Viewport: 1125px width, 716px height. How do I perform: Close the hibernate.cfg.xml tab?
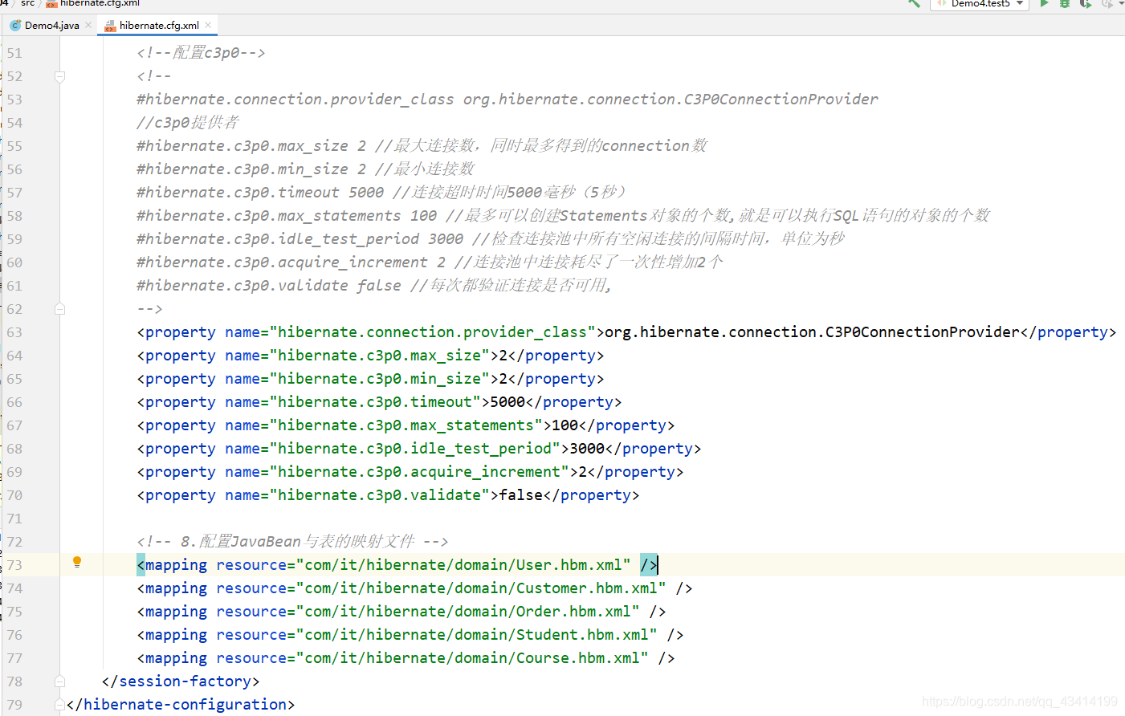click(208, 25)
